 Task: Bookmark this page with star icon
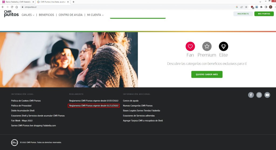click(246, 7)
